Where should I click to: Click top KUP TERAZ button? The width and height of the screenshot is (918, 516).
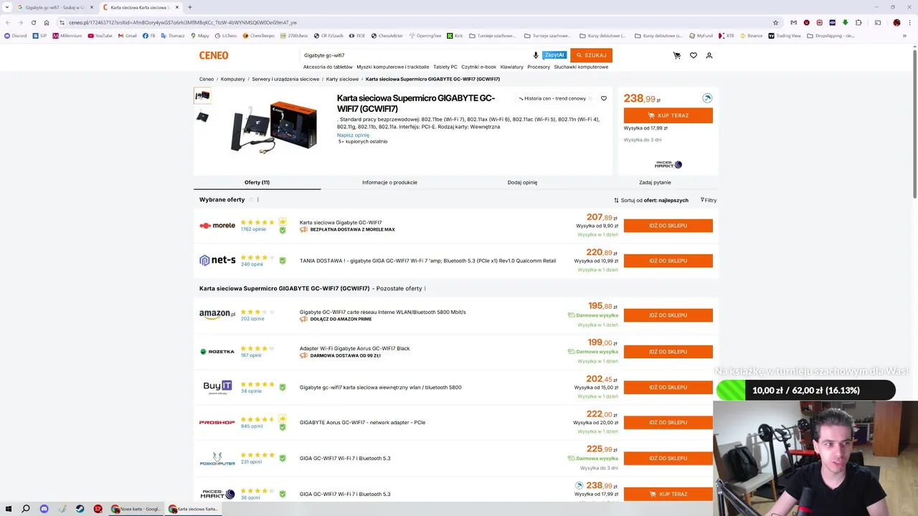point(668,115)
